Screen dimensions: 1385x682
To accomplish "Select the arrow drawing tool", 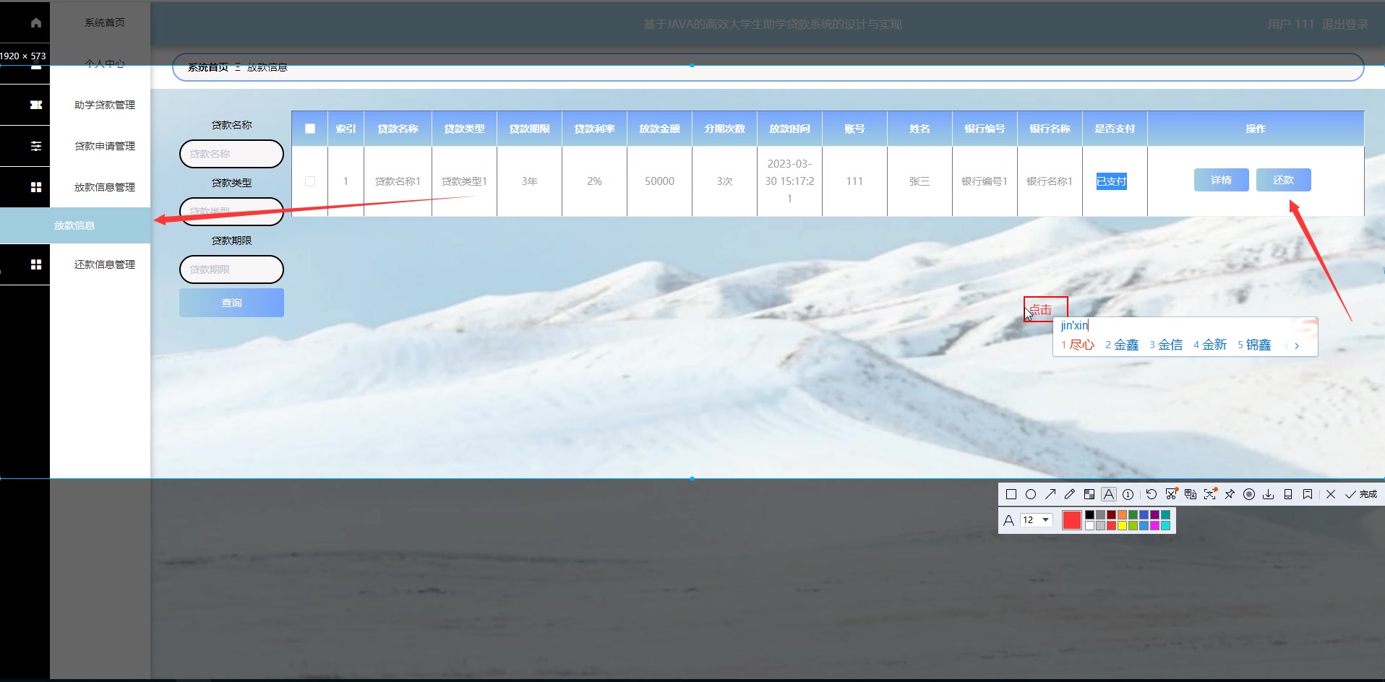I will click(1050, 495).
